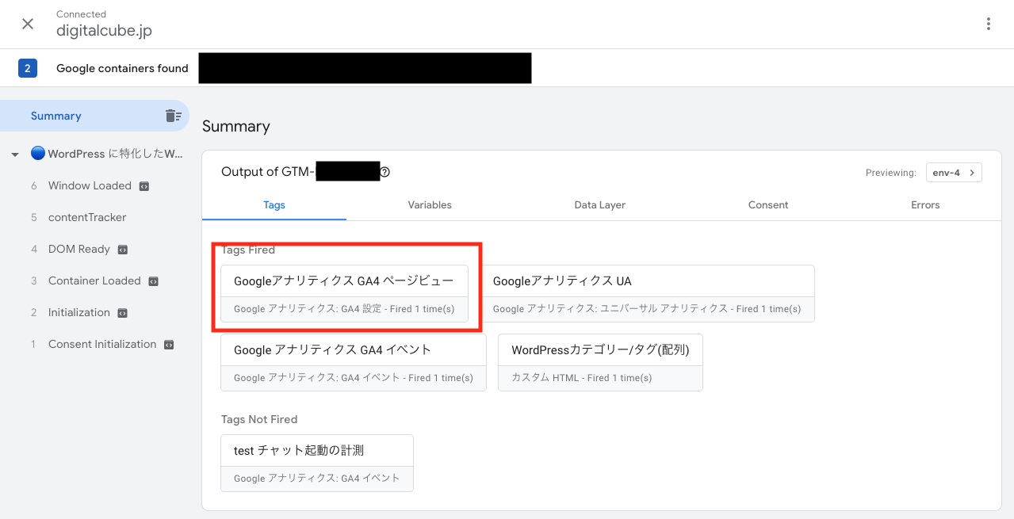Close the Tag Assistant debug session

click(28, 24)
